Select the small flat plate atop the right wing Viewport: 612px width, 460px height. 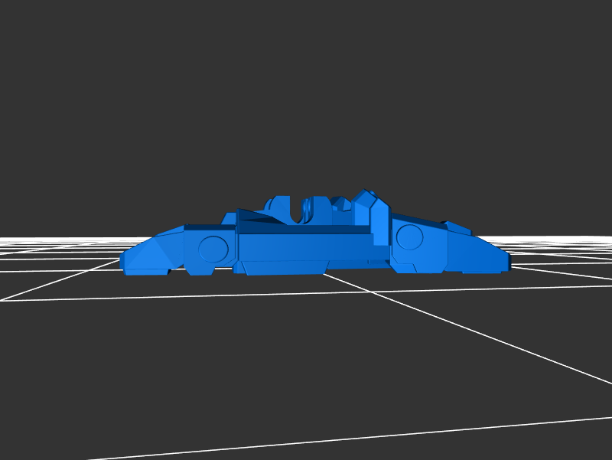point(457,228)
